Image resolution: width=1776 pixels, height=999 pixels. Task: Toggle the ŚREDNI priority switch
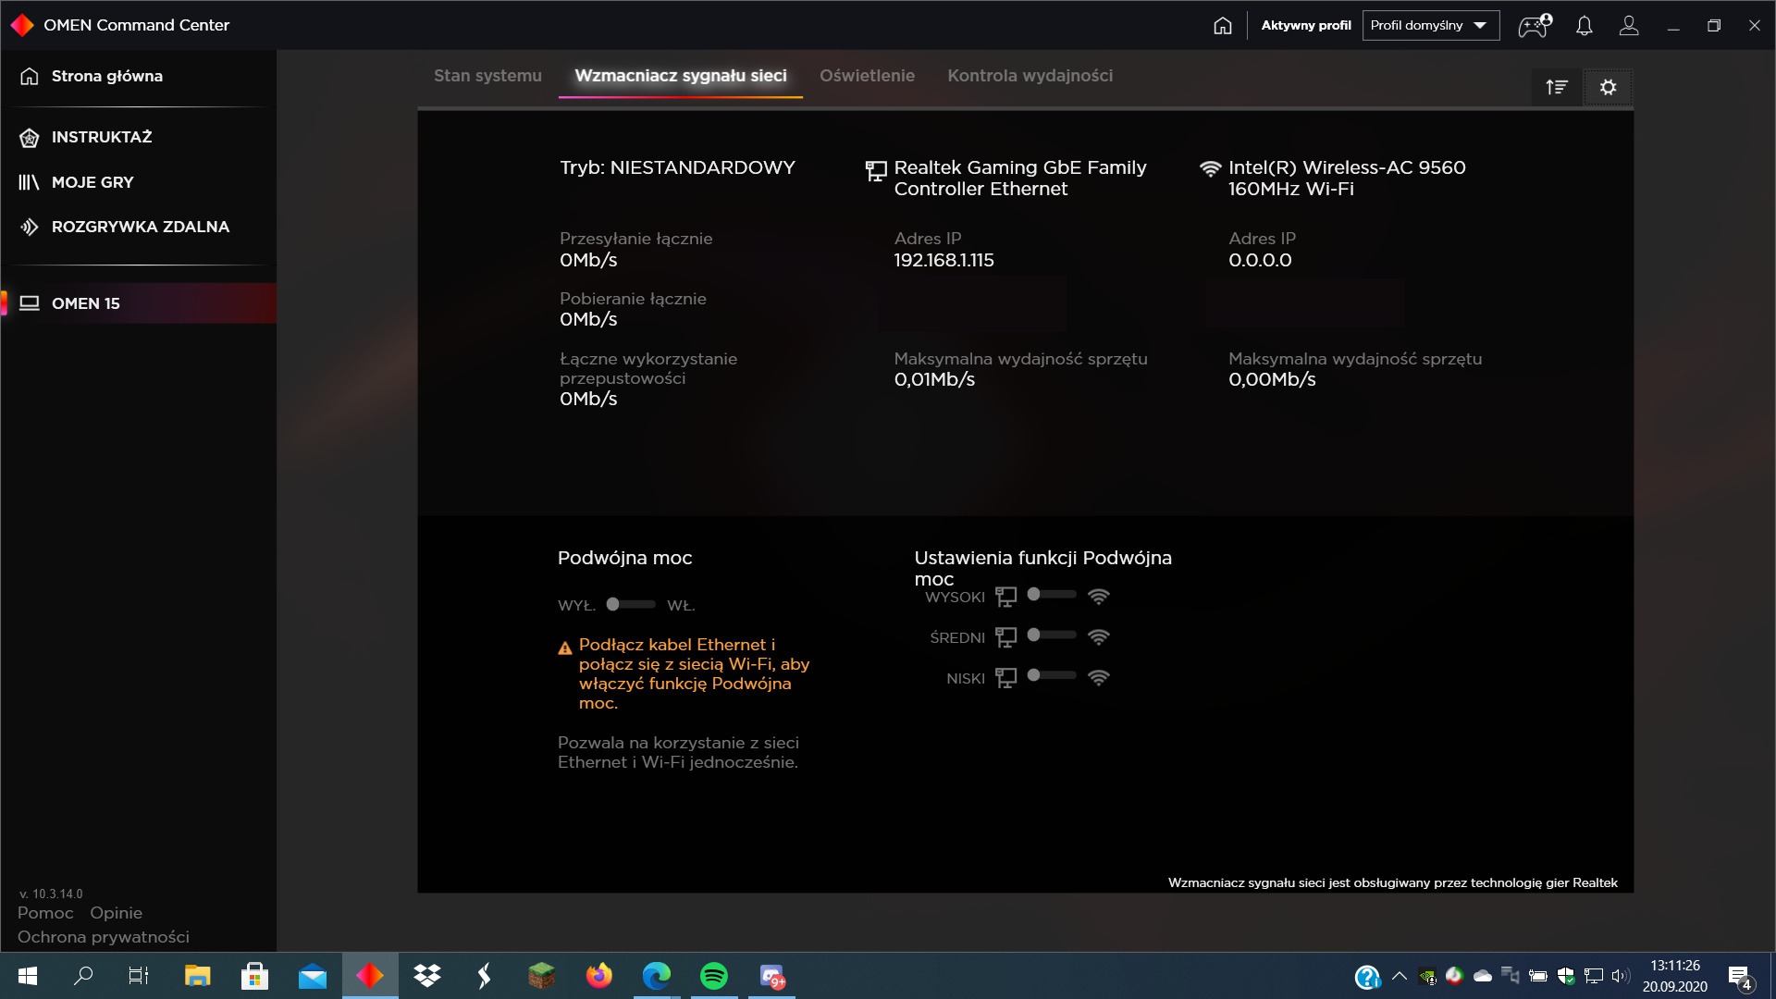tap(1051, 635)
